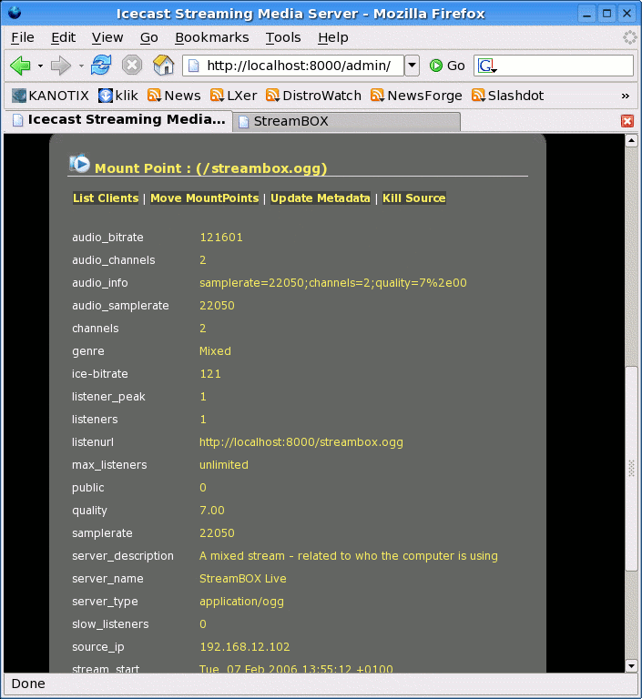The image size is (642, 699).
Task: Expand the URL bar history dropdown
Action: 413,66
